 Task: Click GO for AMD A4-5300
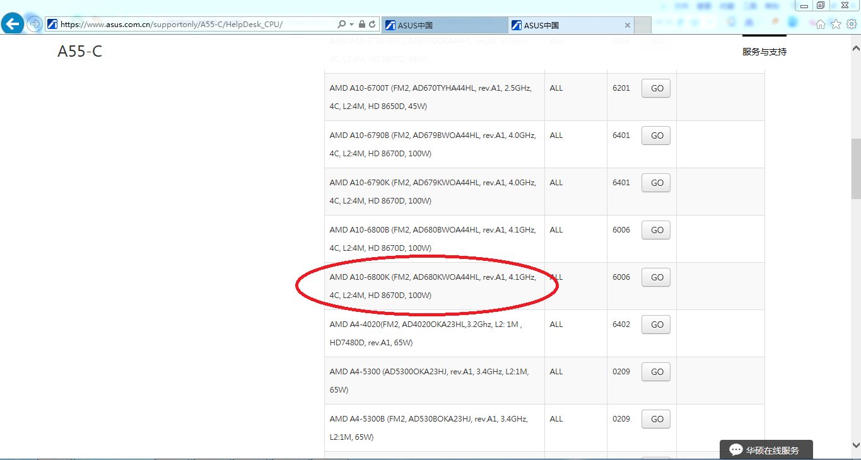click(x=655, y=372)
